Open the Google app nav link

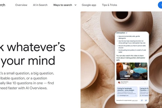[89, 5]
